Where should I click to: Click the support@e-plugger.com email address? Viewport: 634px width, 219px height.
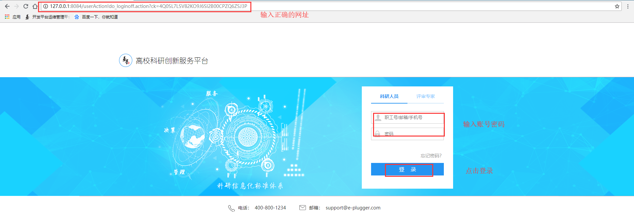[353, 208]
